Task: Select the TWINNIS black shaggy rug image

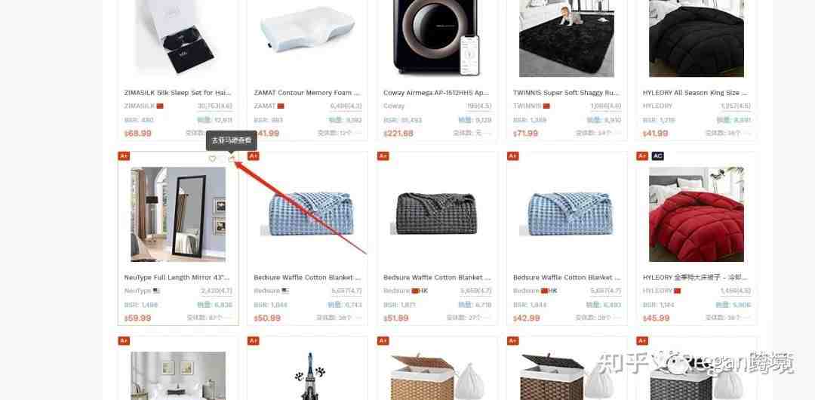Action: pyautogui.click(x=567, y=38)
